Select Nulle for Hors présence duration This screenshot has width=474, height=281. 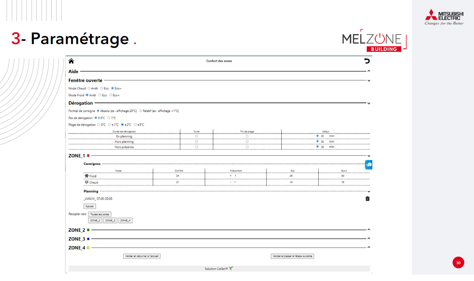tap(196, 147)
